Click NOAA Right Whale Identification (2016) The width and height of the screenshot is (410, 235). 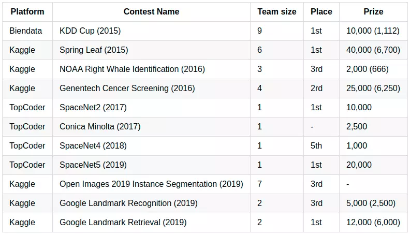[x=132, y=69]
